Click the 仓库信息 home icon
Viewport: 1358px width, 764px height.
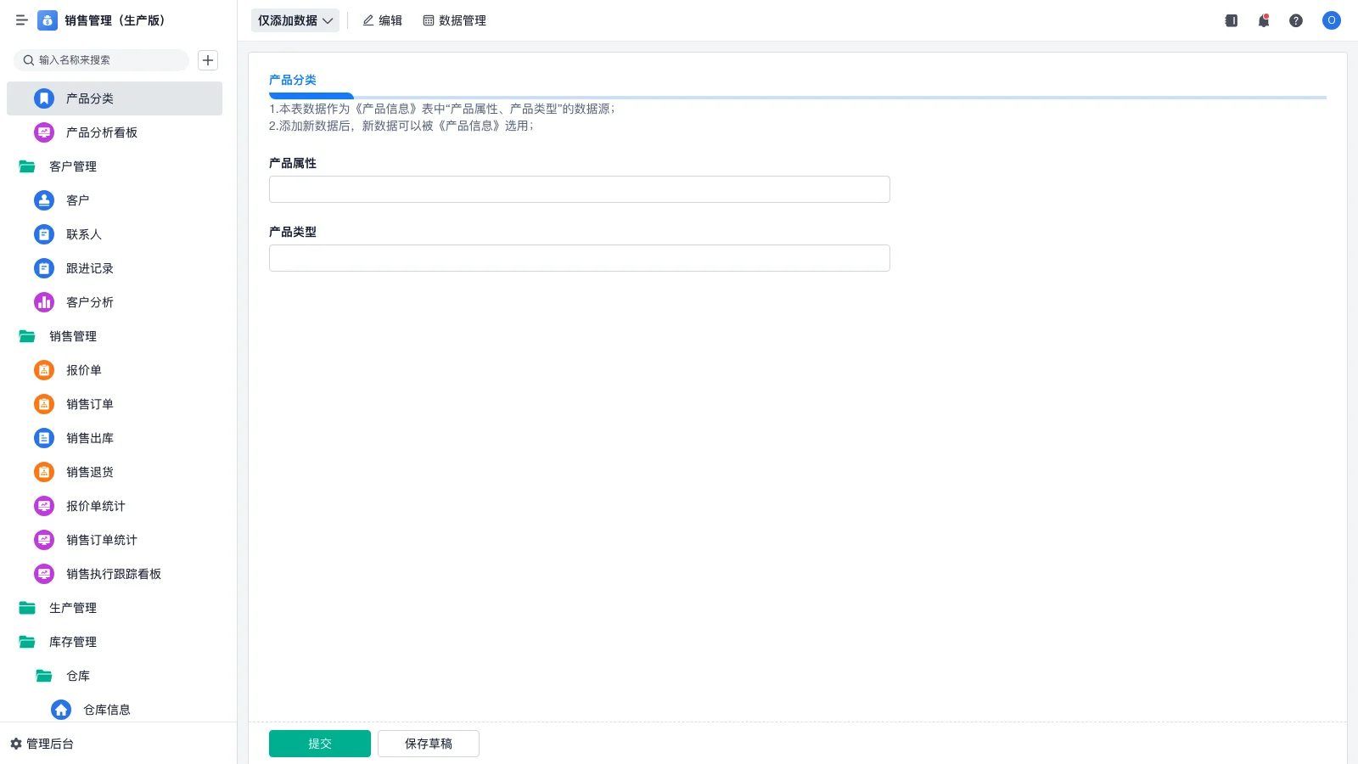pos(60,710)
